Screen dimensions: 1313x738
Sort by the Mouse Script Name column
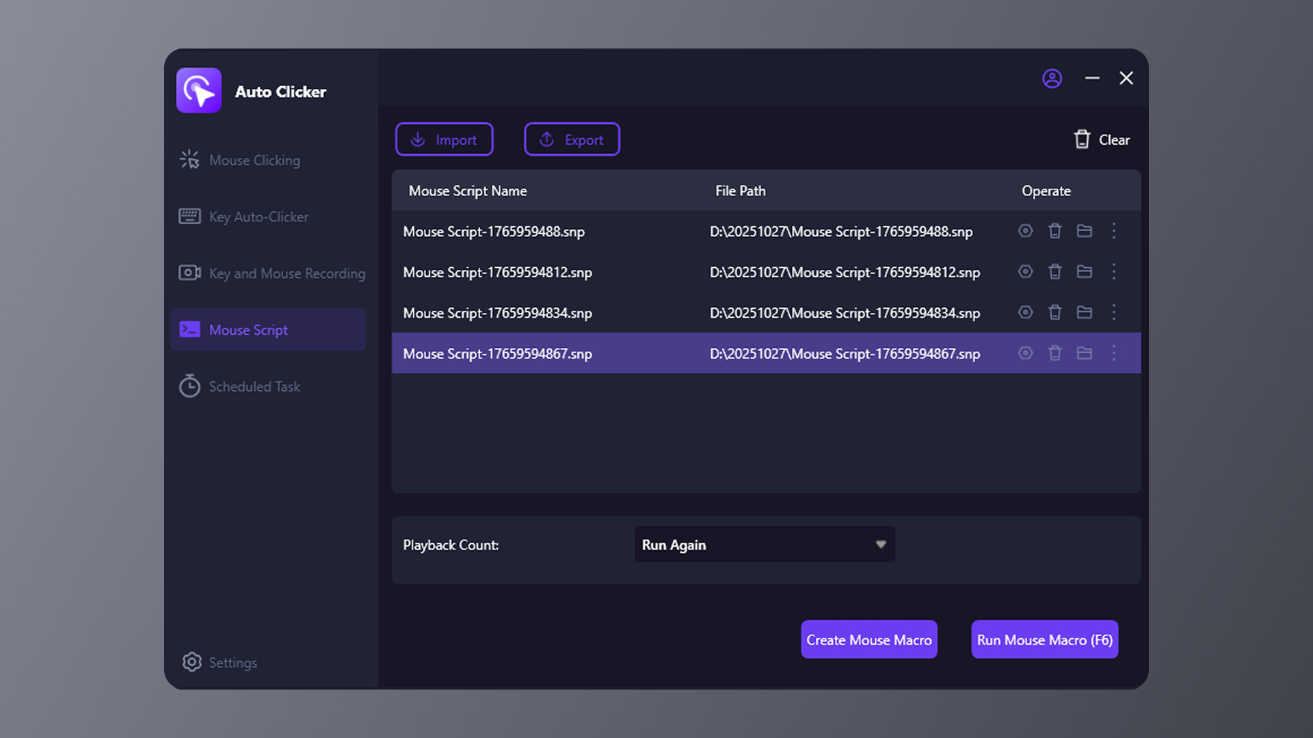(x=468, y=191)
